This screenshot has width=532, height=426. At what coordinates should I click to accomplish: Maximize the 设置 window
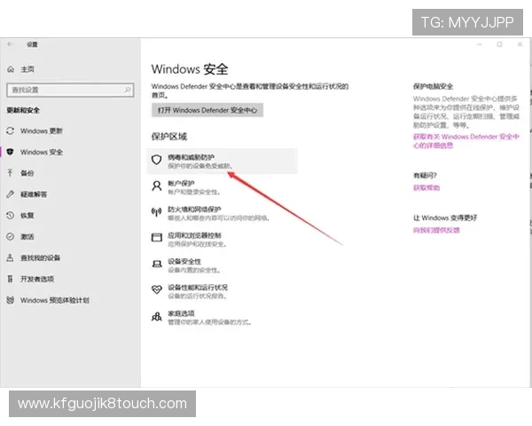point(499,44)
